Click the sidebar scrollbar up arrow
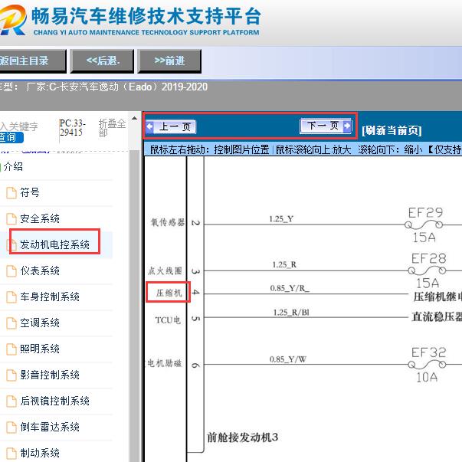 [134, 118]
